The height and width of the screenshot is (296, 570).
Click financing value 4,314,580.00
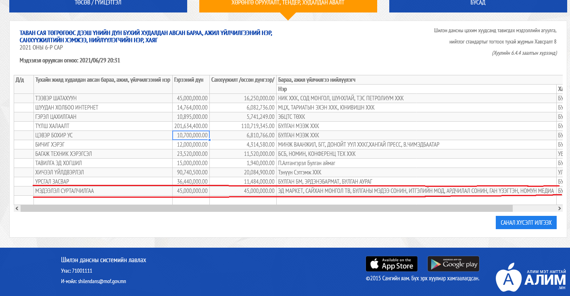pyautogui.click(x=243, y=145)
